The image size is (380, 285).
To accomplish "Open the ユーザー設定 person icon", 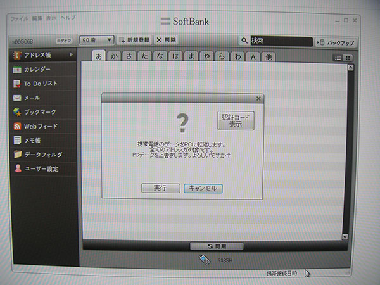I will 18,168.
